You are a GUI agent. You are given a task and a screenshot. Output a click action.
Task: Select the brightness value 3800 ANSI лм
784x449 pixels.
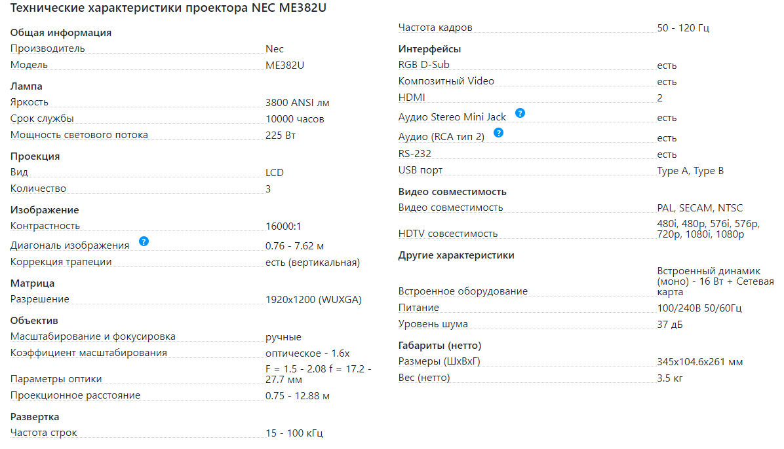(x=298, y=103)
